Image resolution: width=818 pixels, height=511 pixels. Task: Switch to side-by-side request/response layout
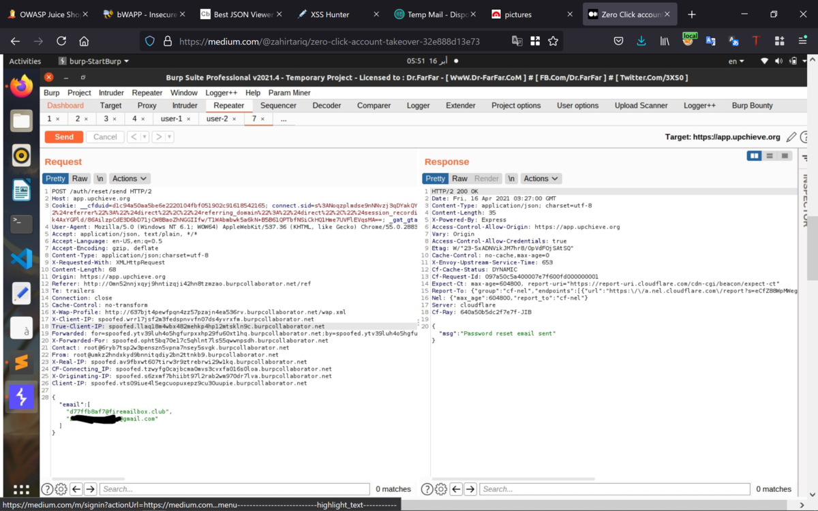pos(754,156)
